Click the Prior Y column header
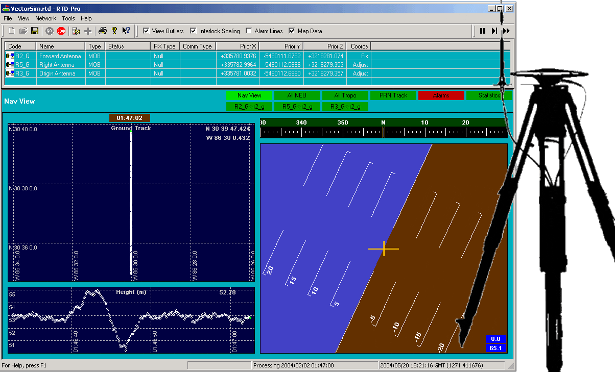 point(281,46)
